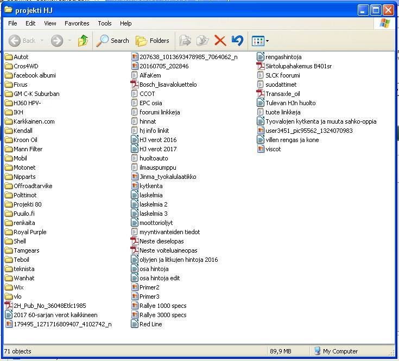Select the Bosch_lisavaloluettelo PDF icon
Screen dimensions: 399x361
click(135, 85)
